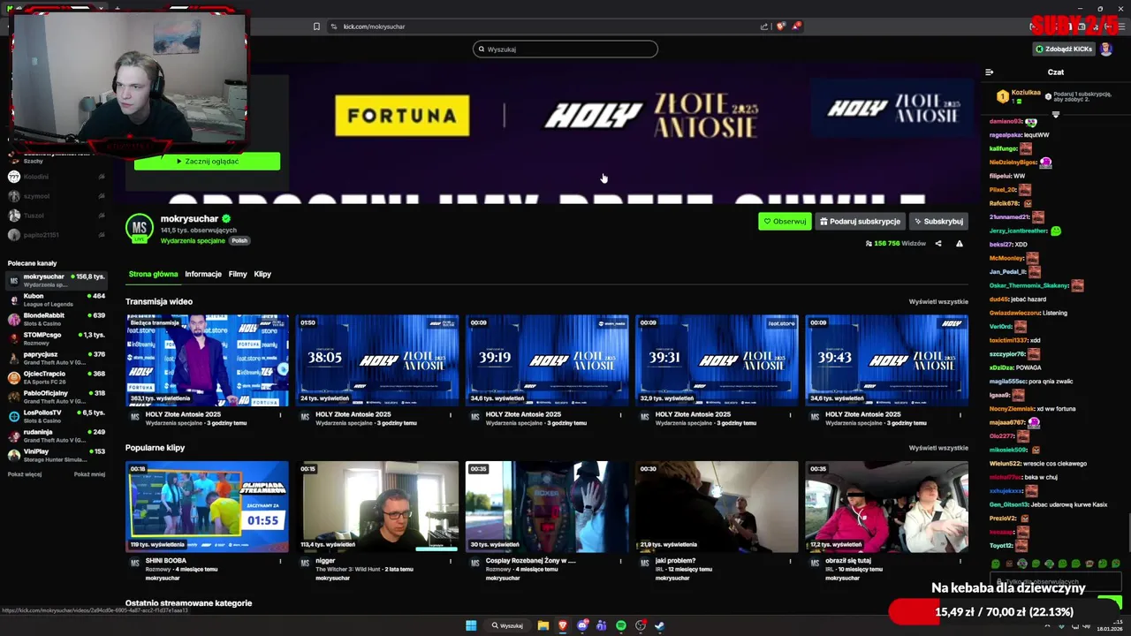This screenshot has width=1131, height=636.
Task: Open the Brave Rewards triangle icon
Action: 796,26
